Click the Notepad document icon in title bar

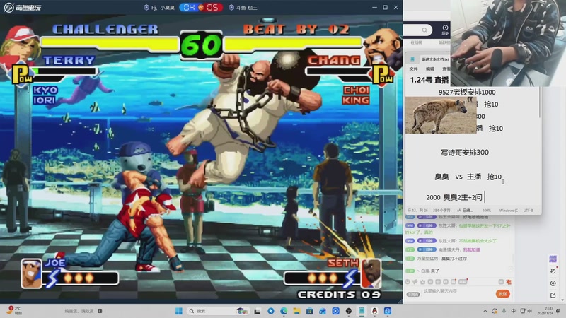pyautogui.click(x=412, y=59)
